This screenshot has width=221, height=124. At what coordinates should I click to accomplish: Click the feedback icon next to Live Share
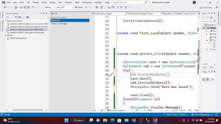coord(217,7)
